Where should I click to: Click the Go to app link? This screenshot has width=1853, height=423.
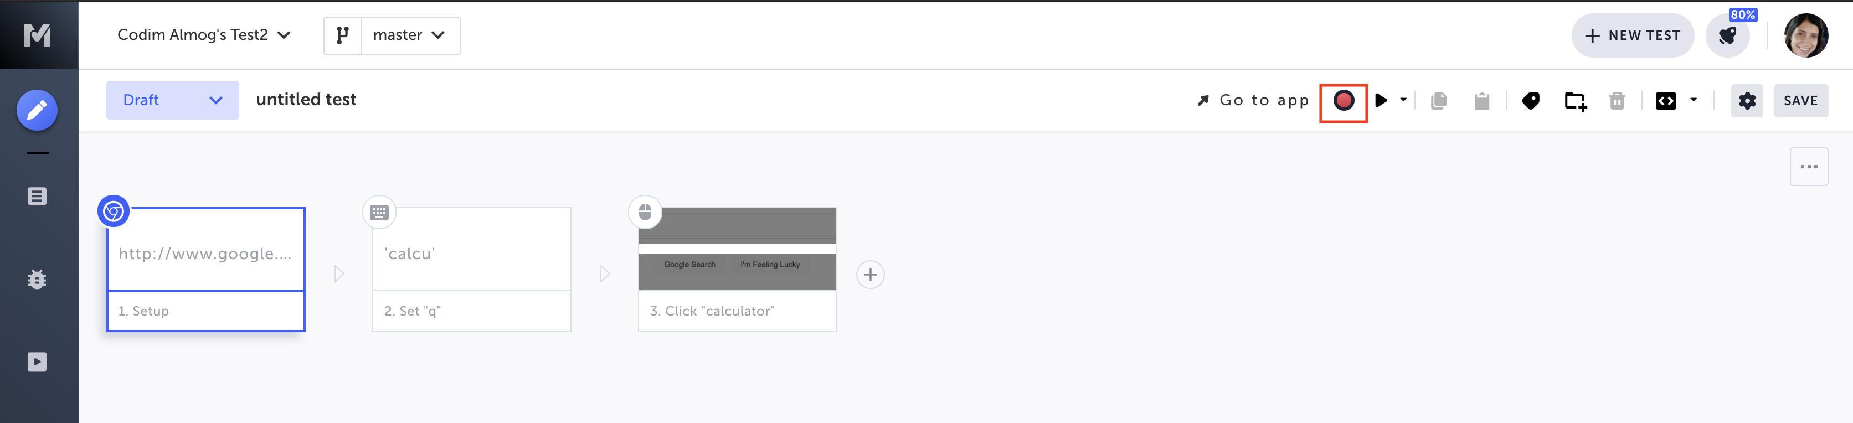click(x=1252, y=101)
